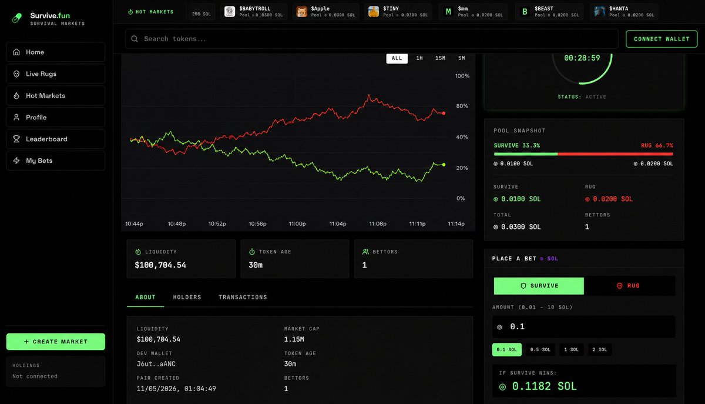Select the 1 SOL preset amount
The width and height of the screenshot is (705, 404).
(572, 350)
